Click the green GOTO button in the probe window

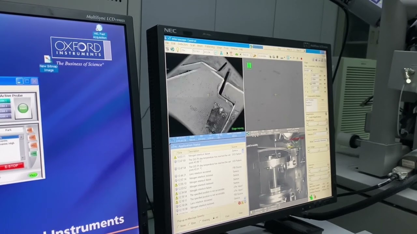(33, 153)
